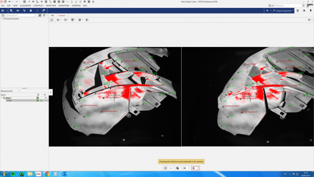The height and width of the screenshot is (177, 314).
Task: Click the grid dots icon in bottom toolbar
Action: point(165,168)
